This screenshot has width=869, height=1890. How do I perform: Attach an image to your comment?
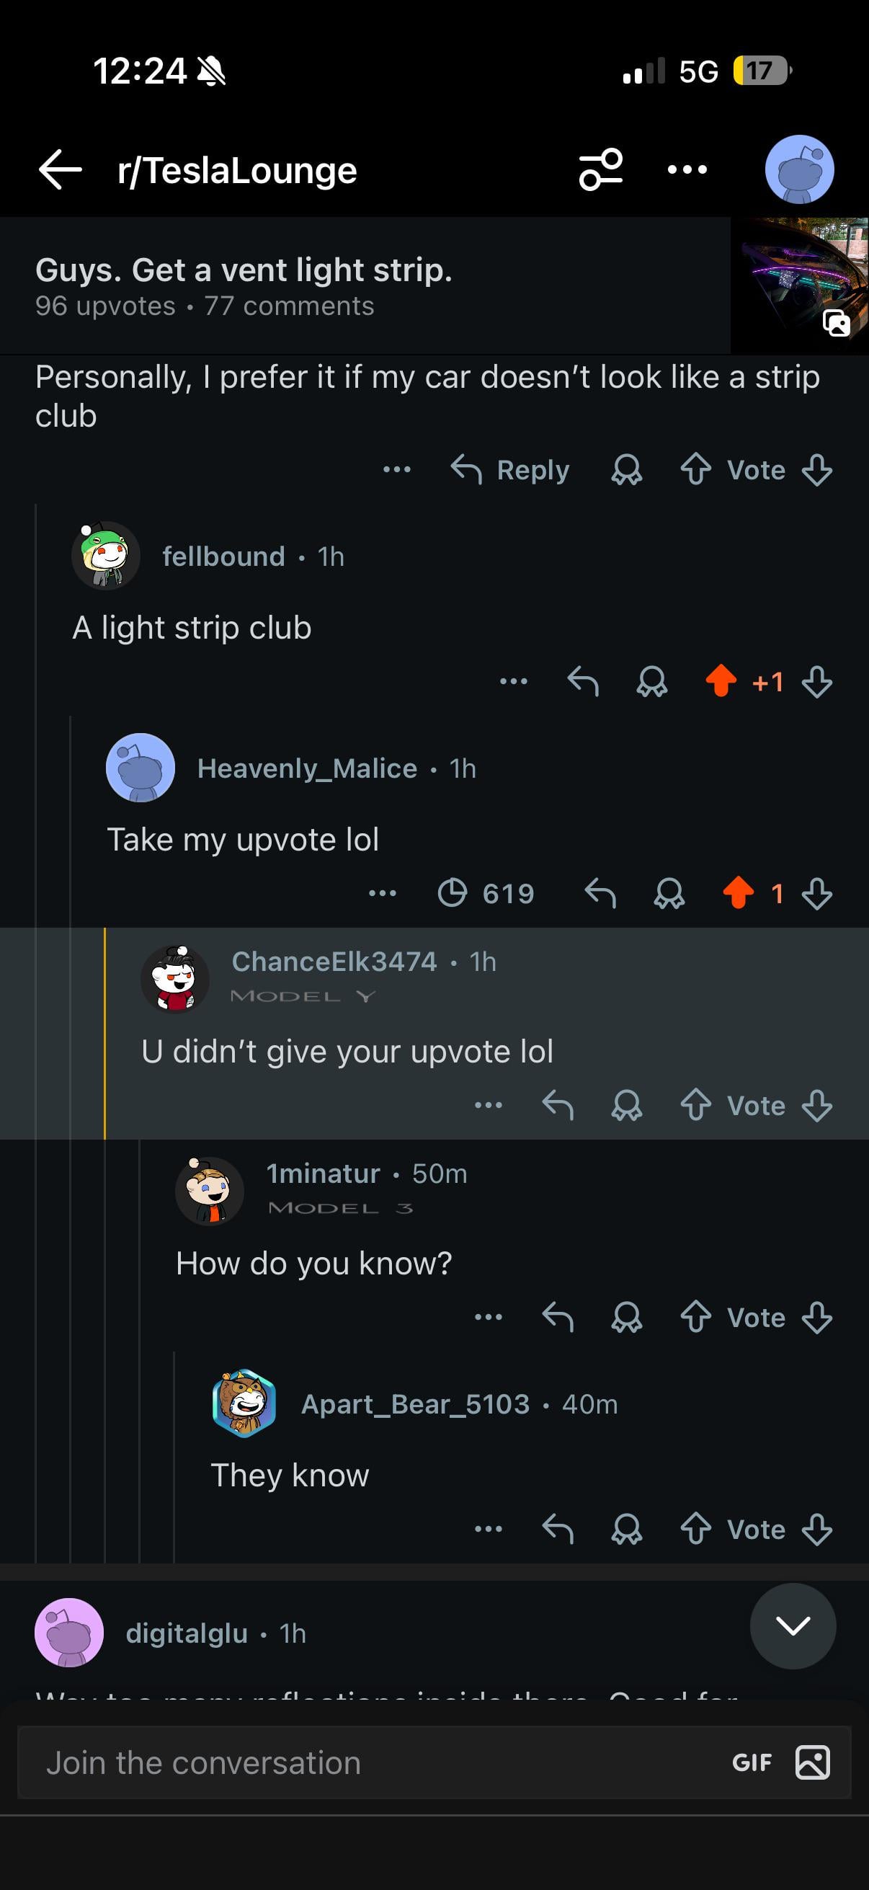point(813,1762)
